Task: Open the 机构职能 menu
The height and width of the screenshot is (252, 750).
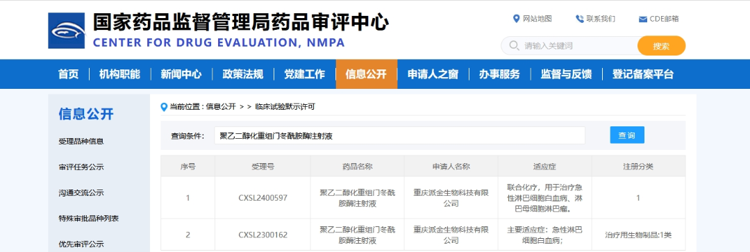Action: pyautogui.click(x=119, y=74)
